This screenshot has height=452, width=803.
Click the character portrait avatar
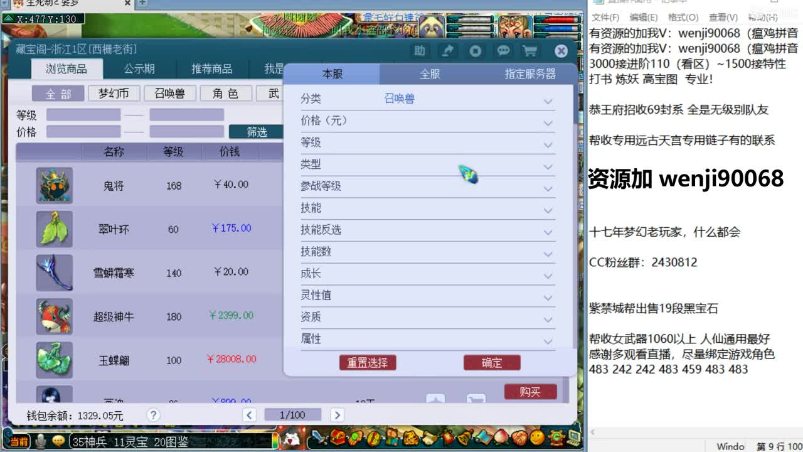tap(516, 27)
